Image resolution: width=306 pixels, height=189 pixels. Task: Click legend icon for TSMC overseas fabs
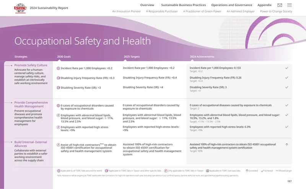(207, 171)
